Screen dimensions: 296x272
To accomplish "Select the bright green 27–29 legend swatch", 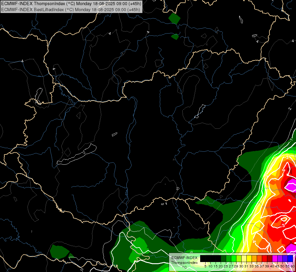I will click(x=234, y=258).
